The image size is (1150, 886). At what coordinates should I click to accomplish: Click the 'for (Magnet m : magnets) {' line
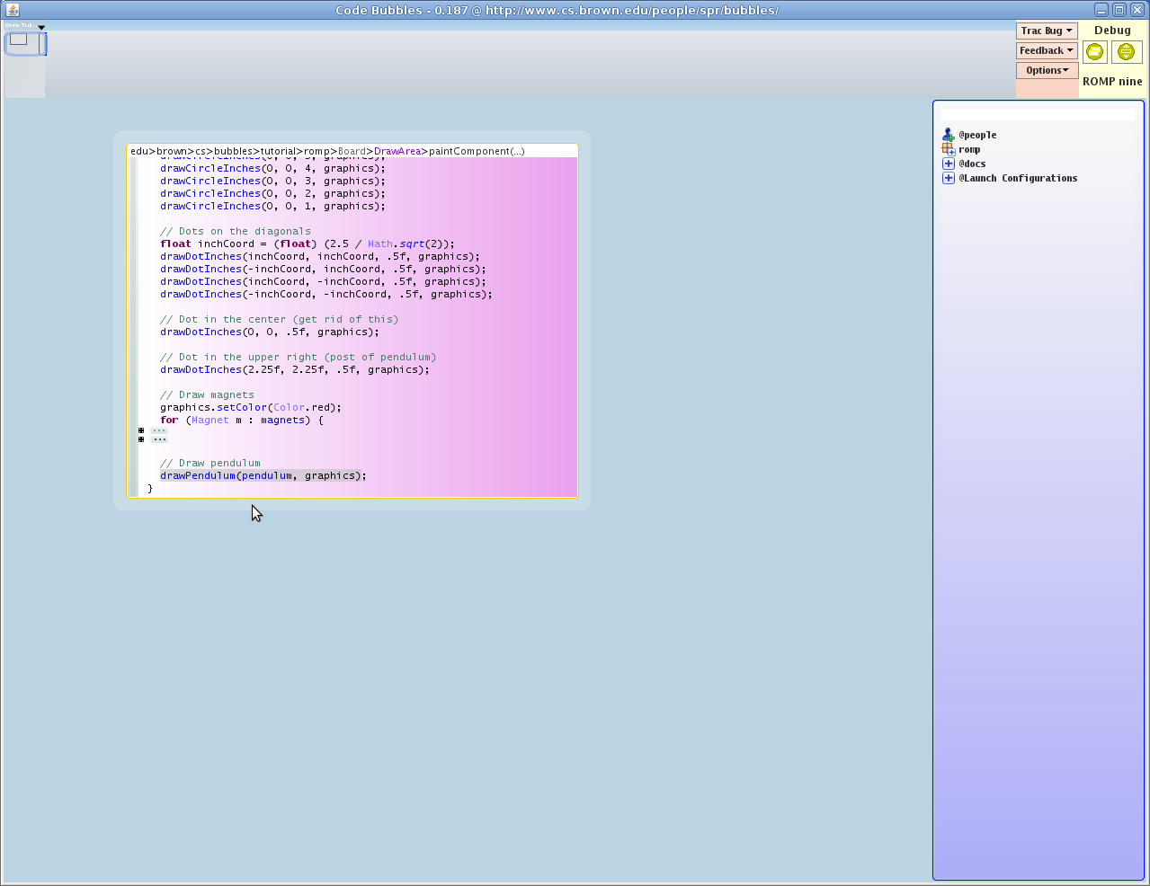point(242,420)
